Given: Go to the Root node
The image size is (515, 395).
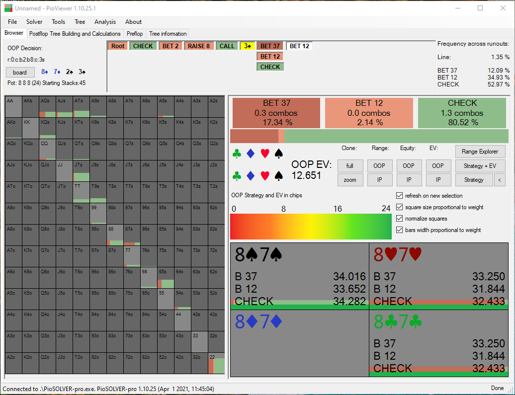Looking at the screenshot, I should 118,46.
